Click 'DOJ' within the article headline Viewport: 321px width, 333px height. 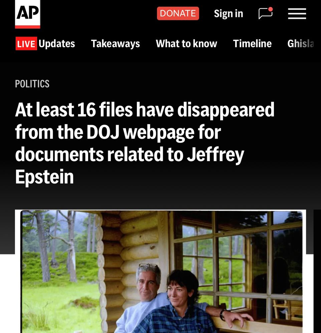[x=103, y=132]
